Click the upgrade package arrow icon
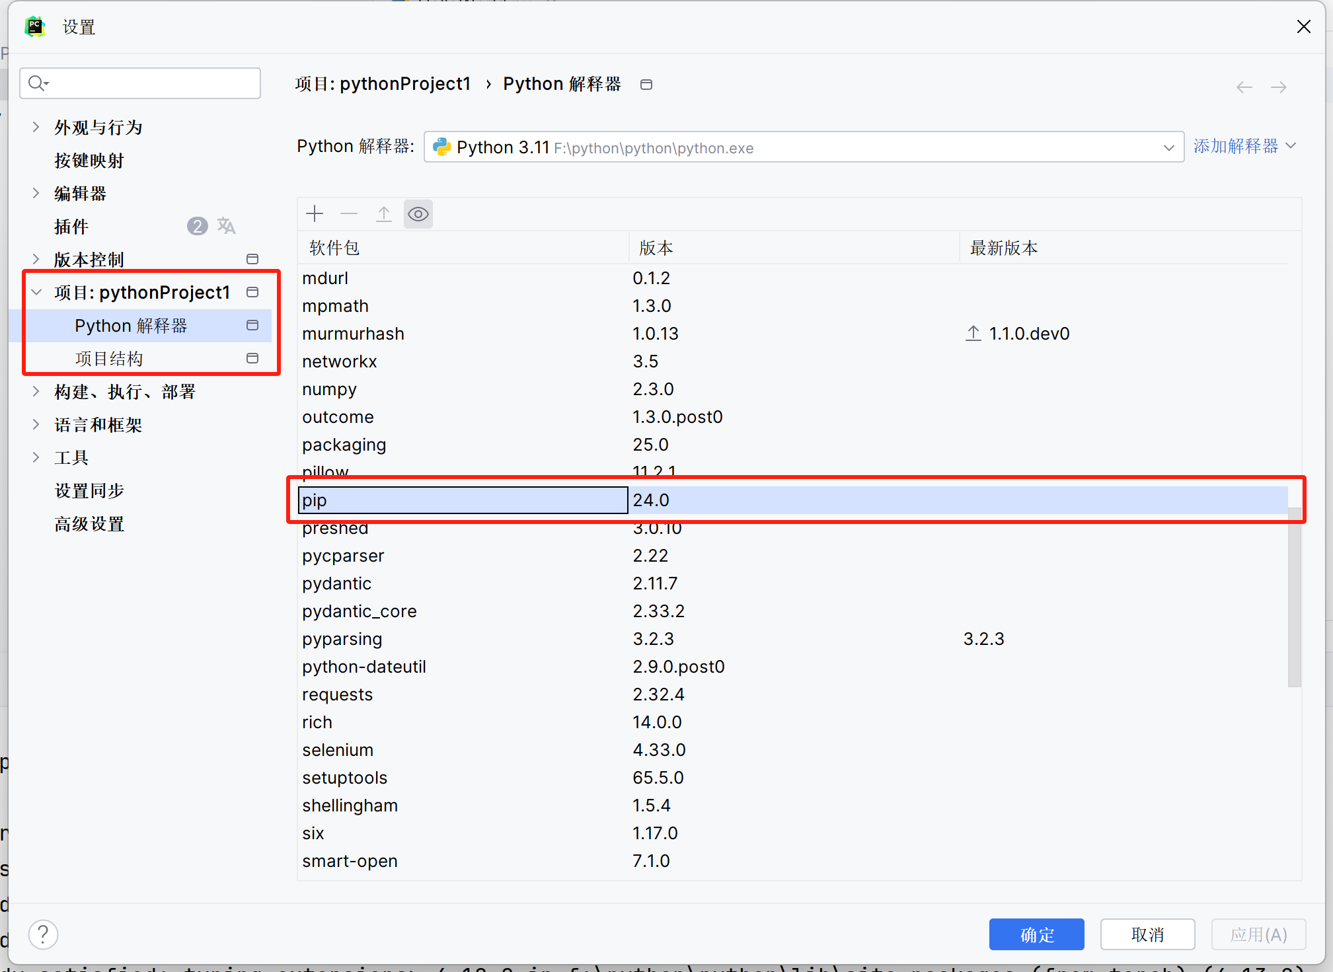Screen dimensions: 1333x972 coord(384,214)
